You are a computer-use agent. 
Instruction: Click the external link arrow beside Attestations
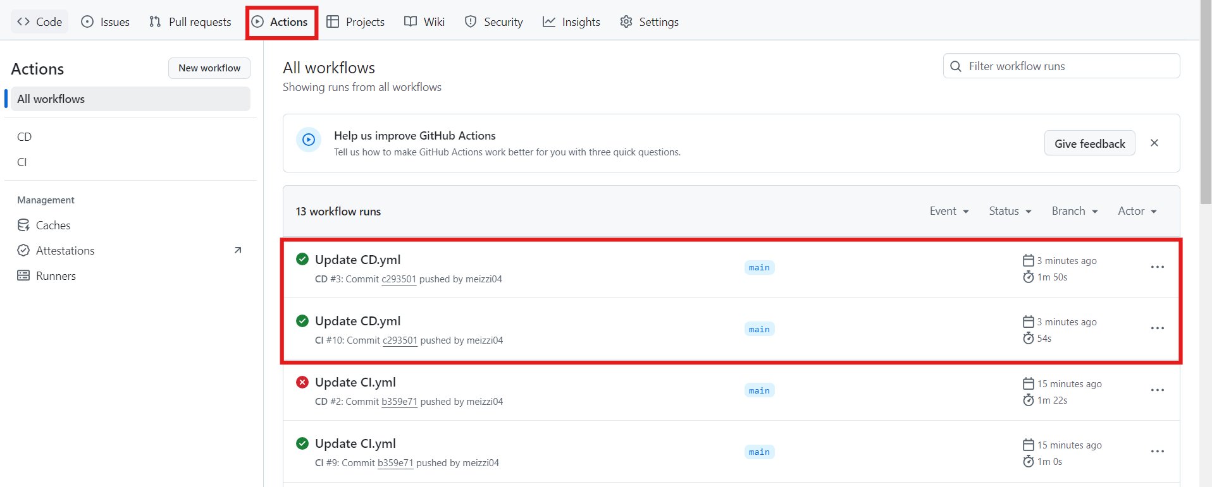[238, 250]
